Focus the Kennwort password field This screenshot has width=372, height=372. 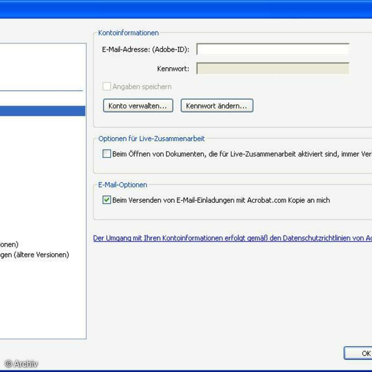273,69
